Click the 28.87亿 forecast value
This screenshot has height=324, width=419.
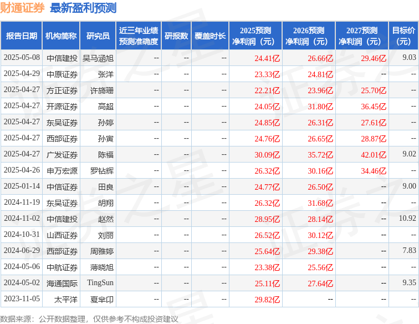[374, 139]
